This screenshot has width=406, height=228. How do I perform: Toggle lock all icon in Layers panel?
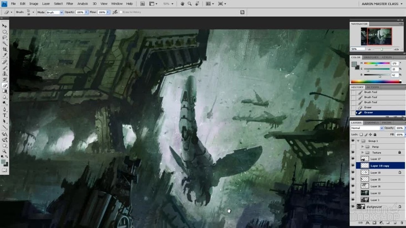[x=375, y=134]
